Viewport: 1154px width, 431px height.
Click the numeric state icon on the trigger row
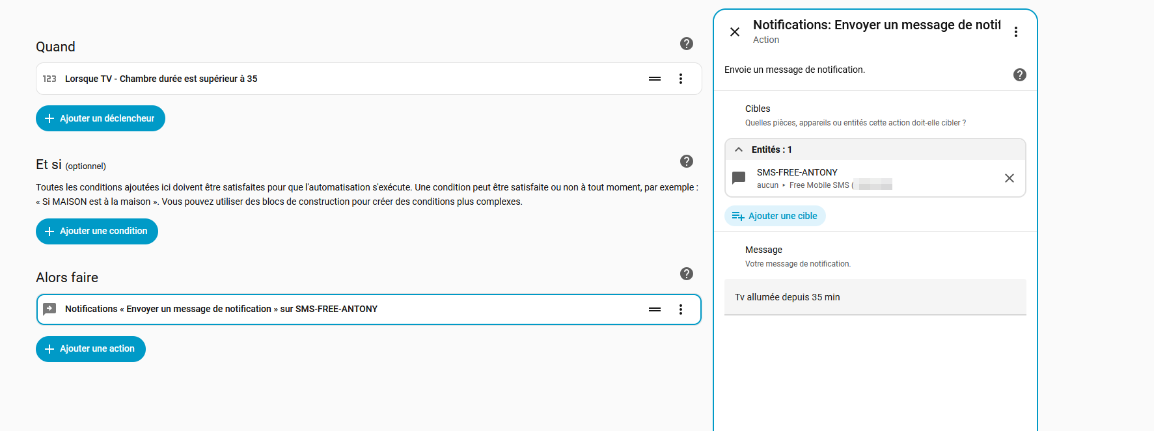[x=49, y=79]
